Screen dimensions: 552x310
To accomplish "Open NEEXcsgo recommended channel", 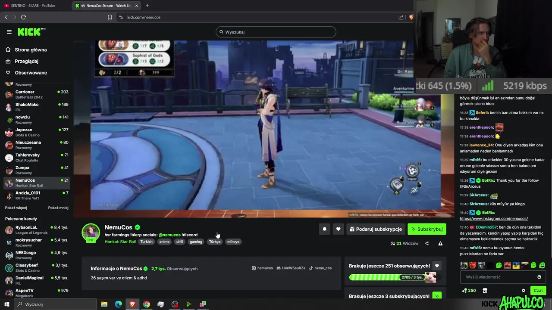I will [x=36, y=255].
